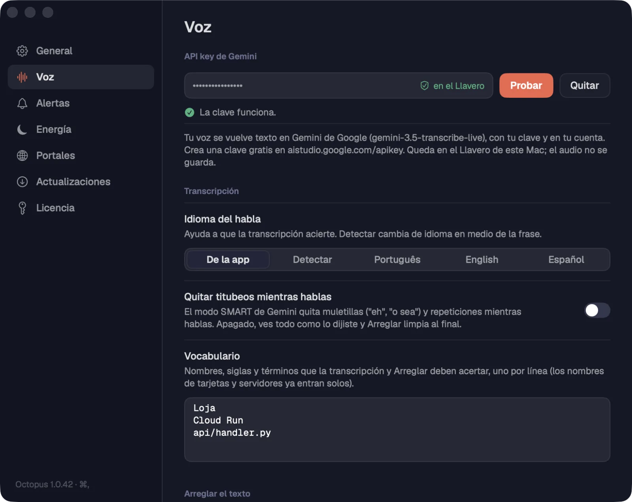Select 'Detectar' speech language option

click(x=312, y=259)
